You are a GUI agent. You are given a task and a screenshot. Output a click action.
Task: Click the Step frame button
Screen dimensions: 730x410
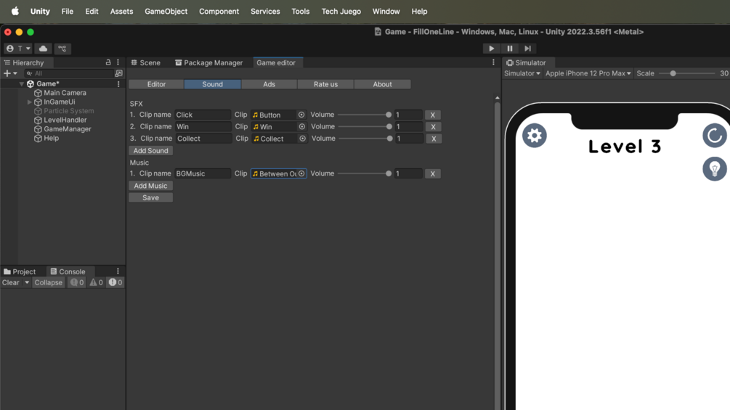pos(527,49)
